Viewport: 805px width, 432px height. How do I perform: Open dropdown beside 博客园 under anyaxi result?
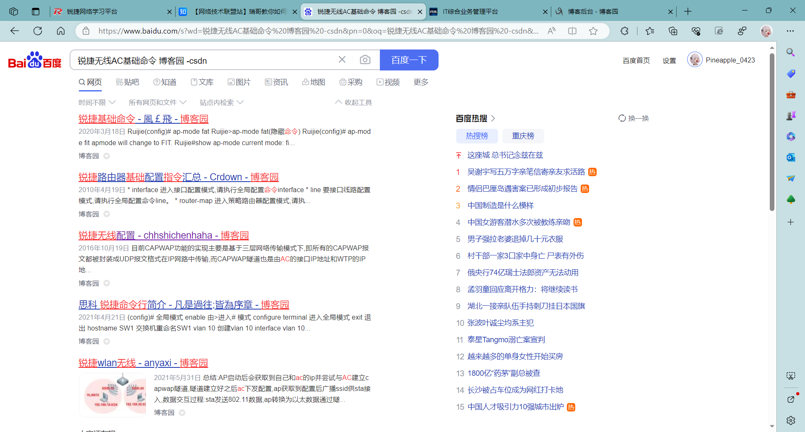(x=182, y=413)
